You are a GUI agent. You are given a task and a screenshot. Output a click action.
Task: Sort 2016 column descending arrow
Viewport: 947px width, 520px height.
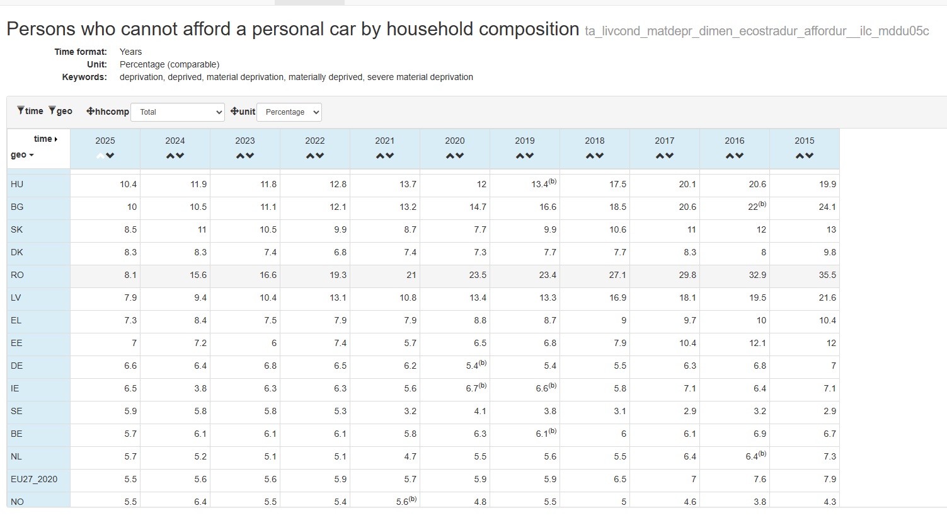740,156
